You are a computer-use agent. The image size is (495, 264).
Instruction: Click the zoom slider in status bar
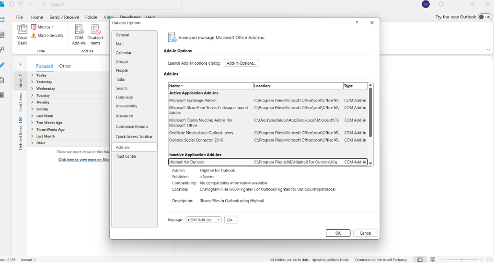tap(462, 260)
